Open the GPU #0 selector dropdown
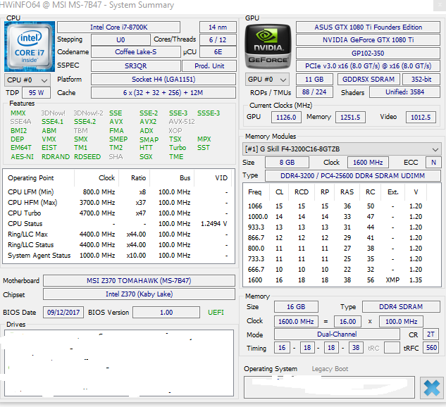Screen dimensions: 446x407 coord(267,80)
